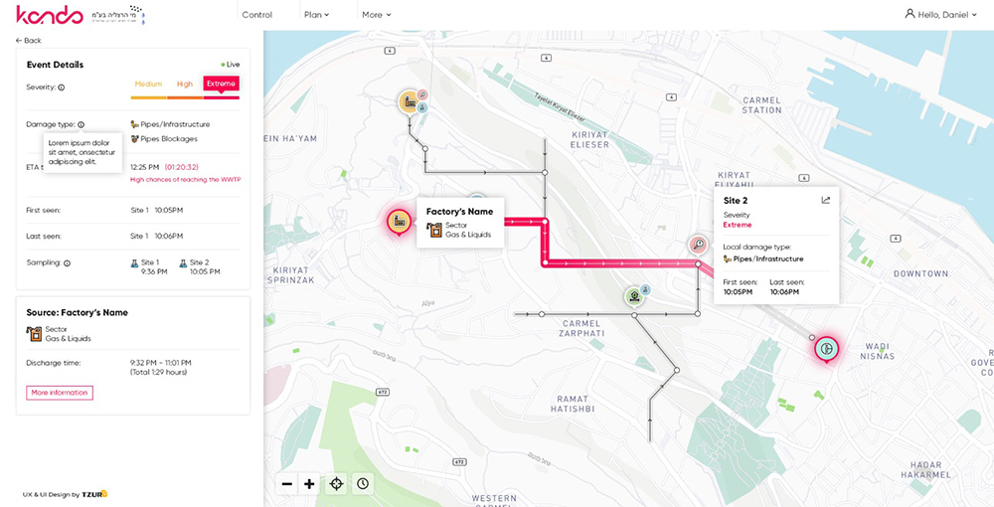Viewport: 994px width, 507px height.
Task: Click the info icon next to Severity
Action: click(62, 87)
